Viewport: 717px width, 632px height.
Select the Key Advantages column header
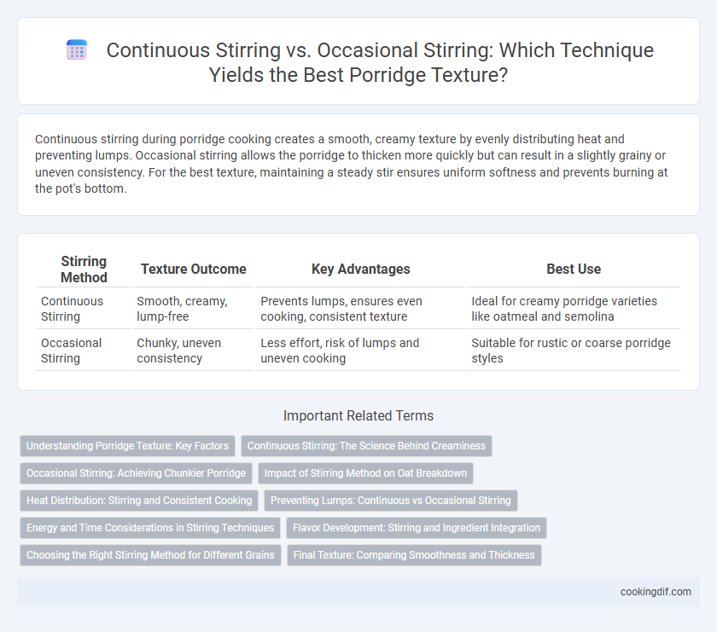[360, 270]
